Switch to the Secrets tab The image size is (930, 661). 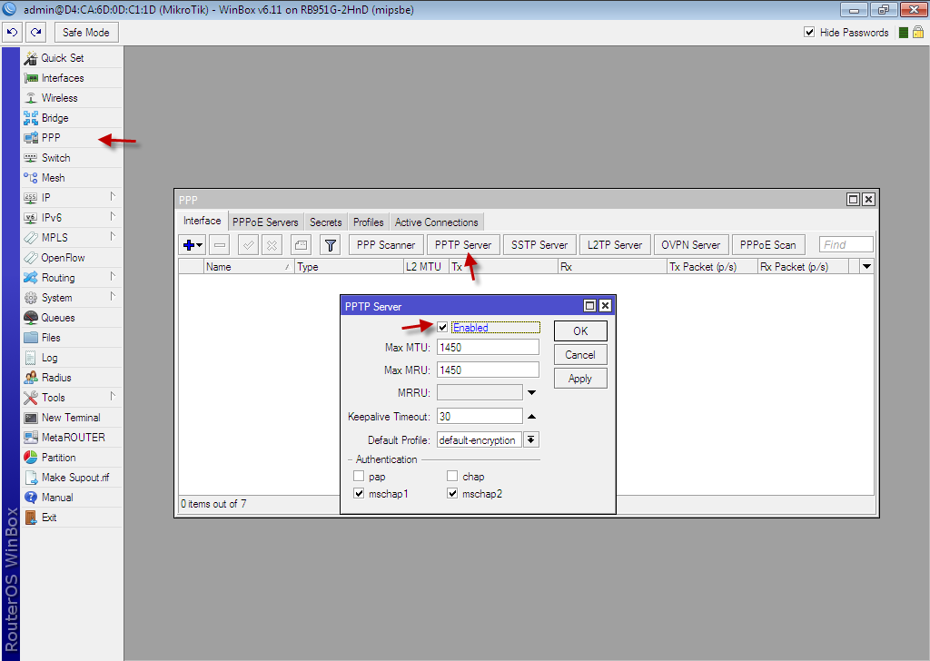click(326, 222)
